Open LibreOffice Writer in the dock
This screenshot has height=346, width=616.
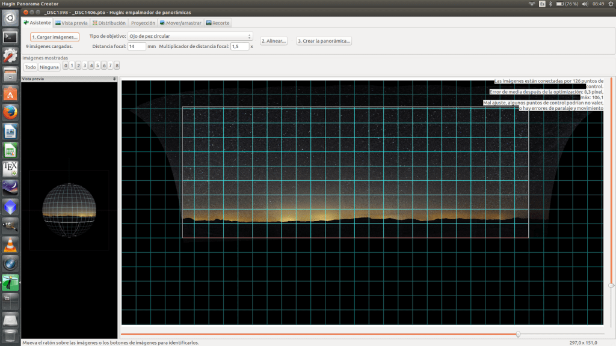pos(10,131)
